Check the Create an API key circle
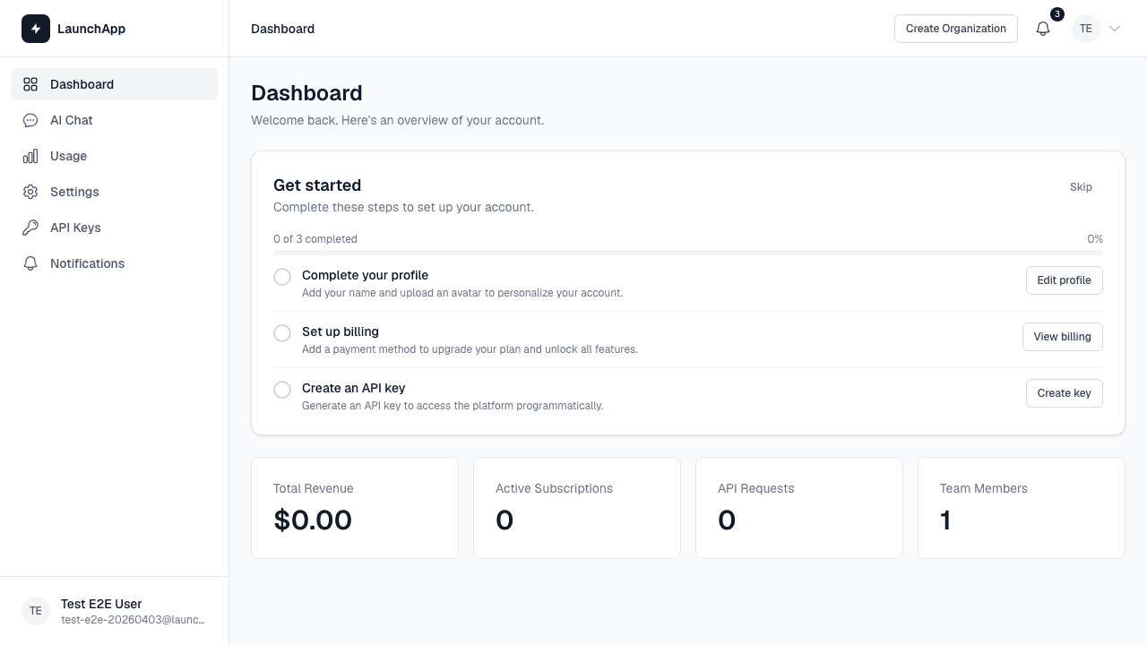The height and width of the screenshot is (645, 1147). (x=282, y=390)
